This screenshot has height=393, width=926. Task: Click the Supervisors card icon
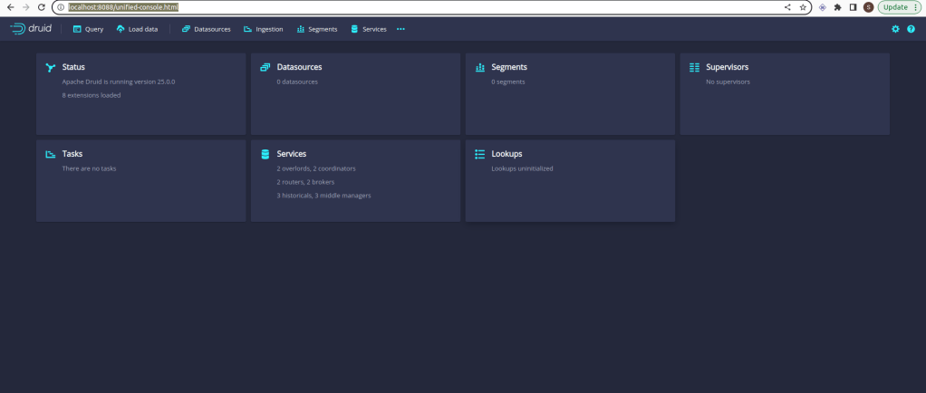point(695,67)
